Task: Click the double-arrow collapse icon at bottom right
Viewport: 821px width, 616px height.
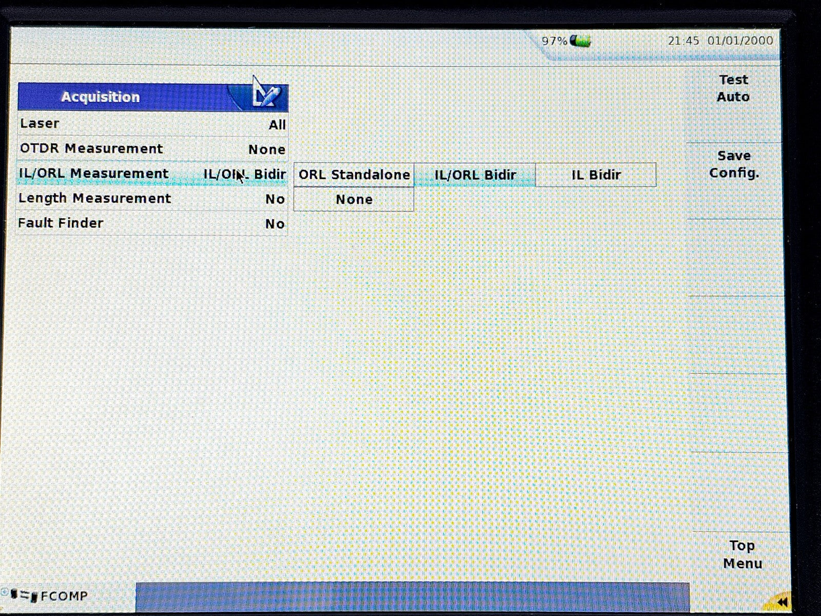Action: tap(782, 601)
